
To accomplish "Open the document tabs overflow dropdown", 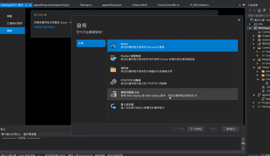I will point(240,5).
